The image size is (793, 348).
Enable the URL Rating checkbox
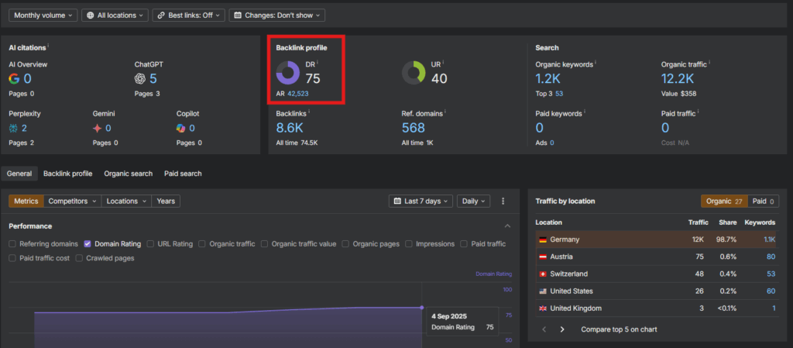pyautogui.click(x=150, y=244)
